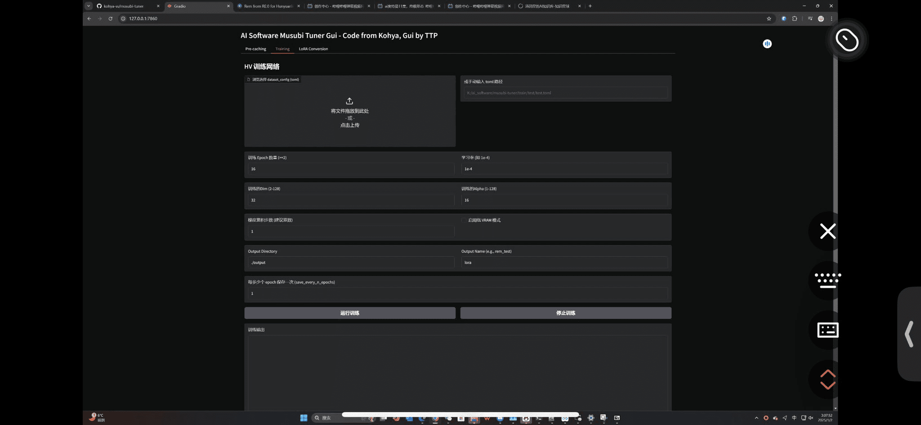Tap the overlay shortcut keypad icon

[x=827, y=330]
